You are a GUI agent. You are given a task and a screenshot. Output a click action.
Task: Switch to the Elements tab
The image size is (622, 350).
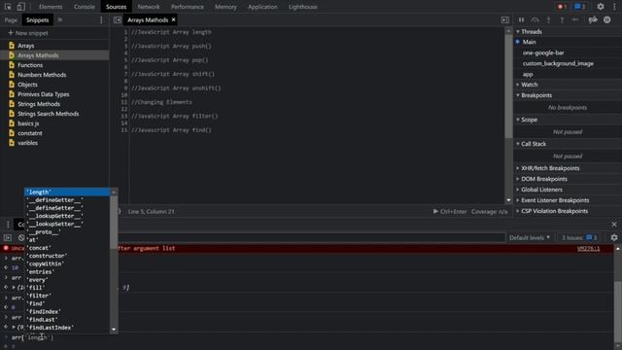pyautogui.click(x=51, y=7)
